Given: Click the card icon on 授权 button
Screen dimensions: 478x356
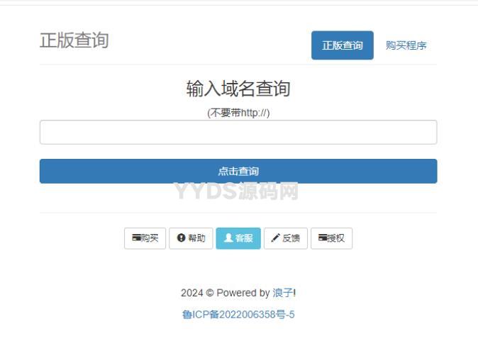Looking at the screenshot, I should pyautogui.click(x=323, y=238).
